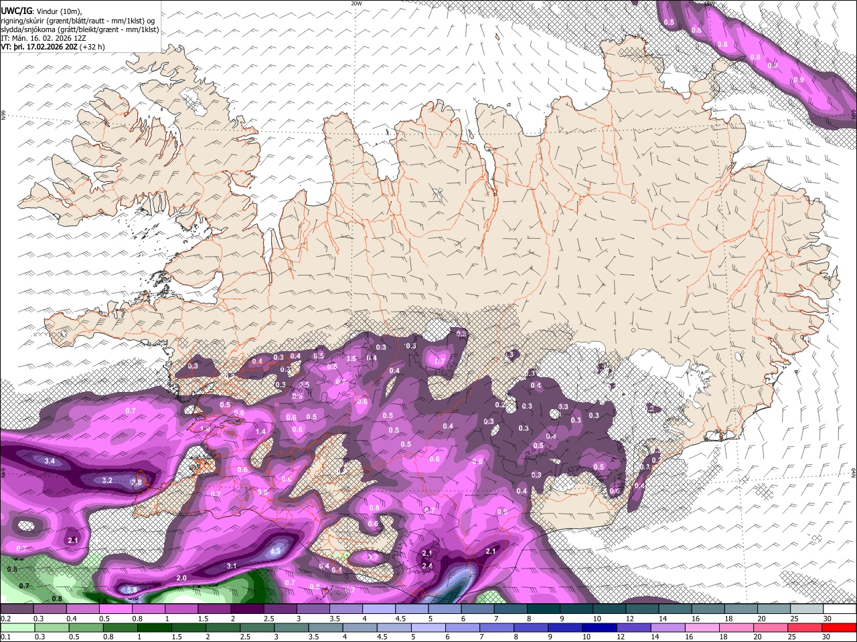The height and width of the screenshot is (642, 857).
Task: Click the '1.0' precipitation value on the map
Action: click(205, 429)
